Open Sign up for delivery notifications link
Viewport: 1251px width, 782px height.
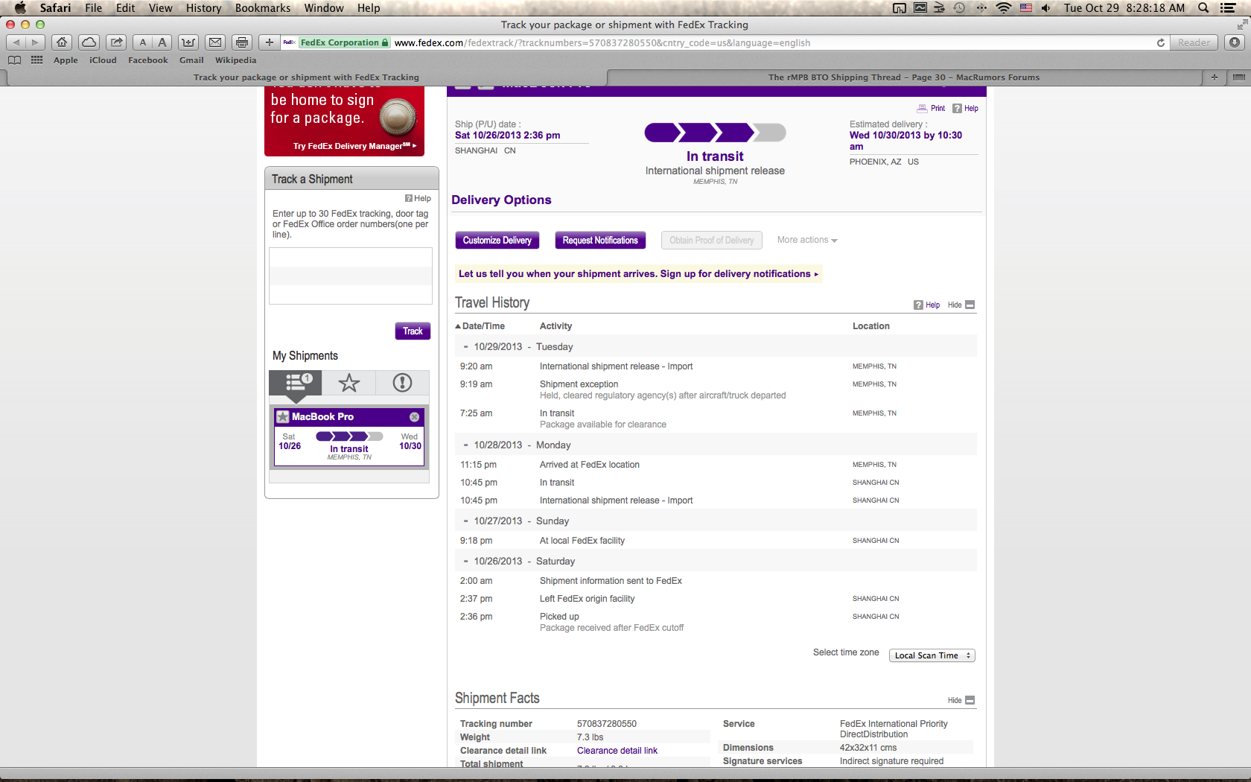(x=739, y=274)
